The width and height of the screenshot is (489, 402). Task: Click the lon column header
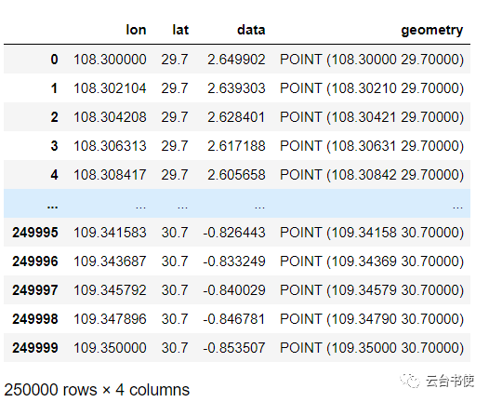(x=136, y=30)
